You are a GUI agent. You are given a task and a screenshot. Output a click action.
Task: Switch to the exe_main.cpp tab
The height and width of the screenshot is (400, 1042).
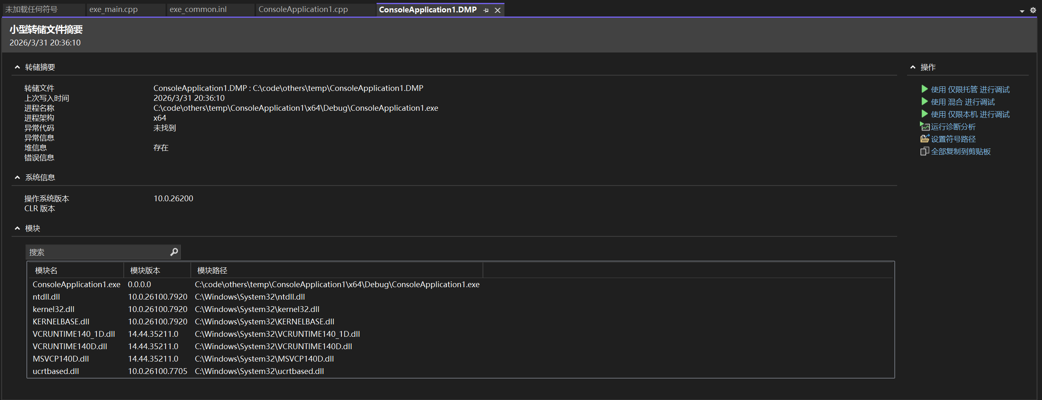tap(113, 10)
